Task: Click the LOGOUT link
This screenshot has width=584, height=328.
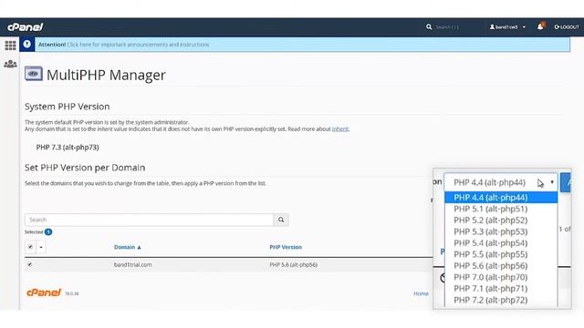Action: [x=567, y=26]
